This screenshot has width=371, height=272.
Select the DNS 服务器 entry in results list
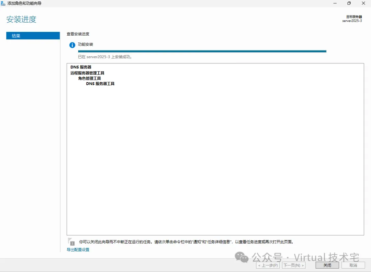click(81, 67)
